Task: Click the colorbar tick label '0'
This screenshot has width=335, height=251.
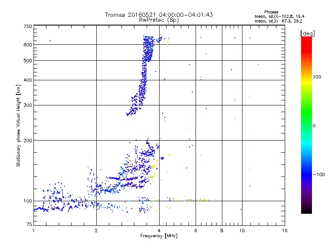Action: (x=314, y=126)
